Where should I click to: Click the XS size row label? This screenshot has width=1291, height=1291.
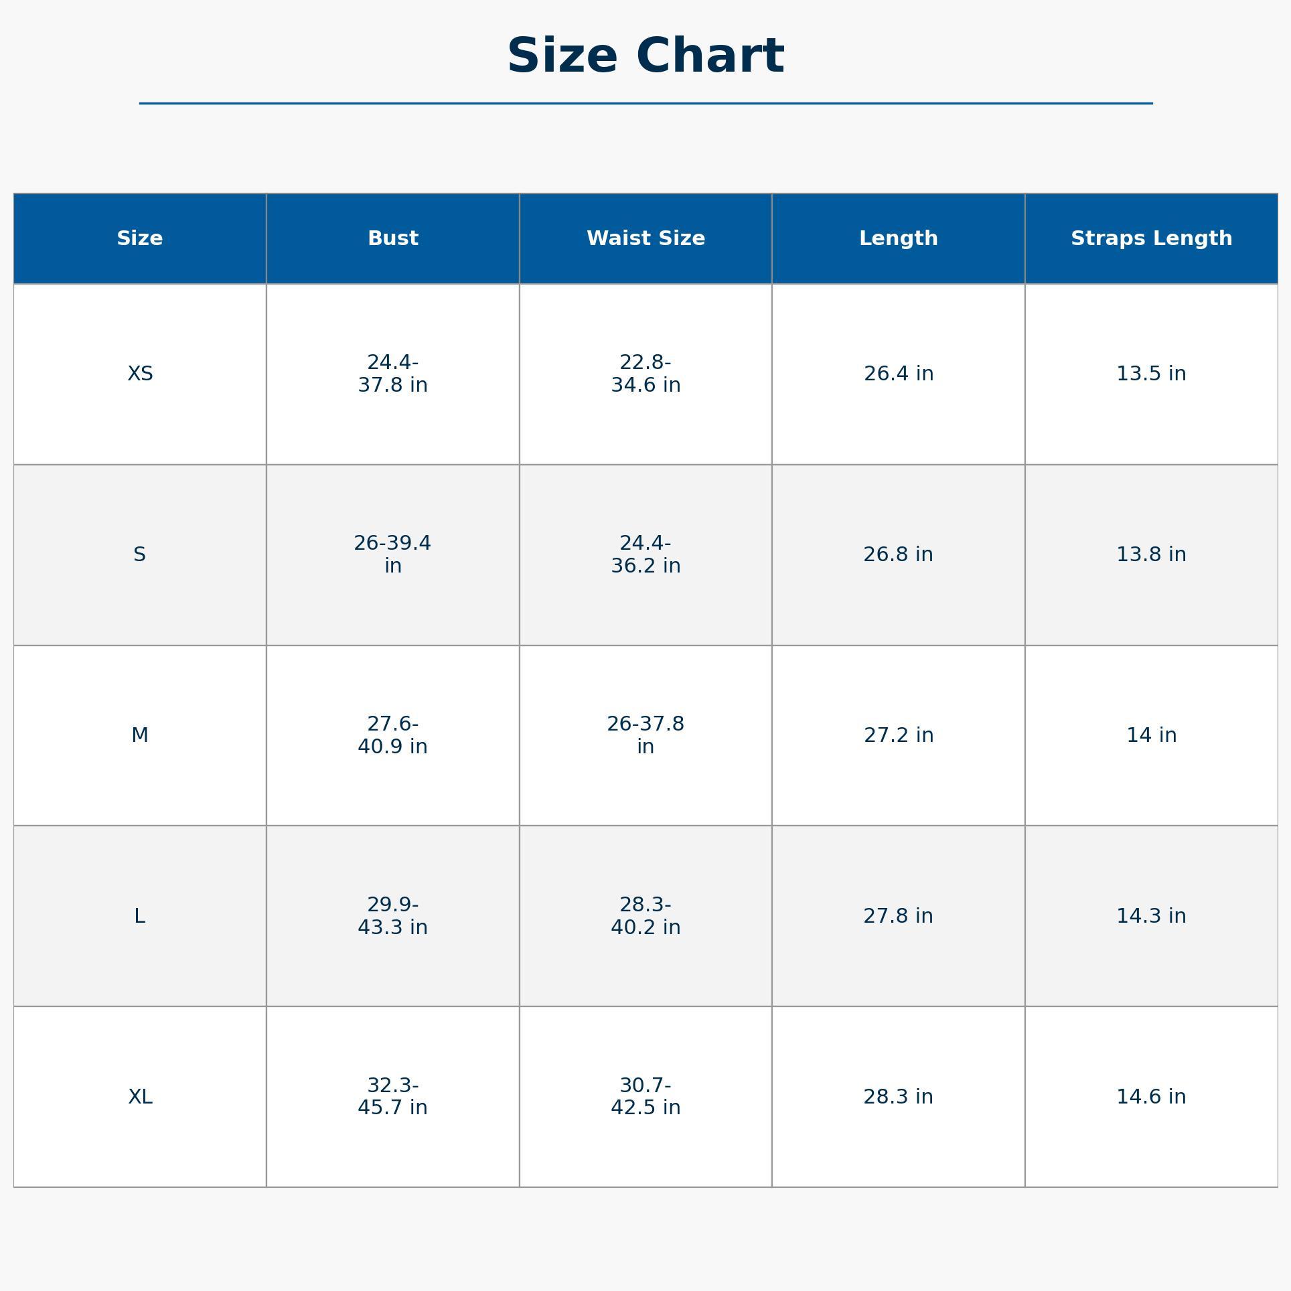coord(140,374)
